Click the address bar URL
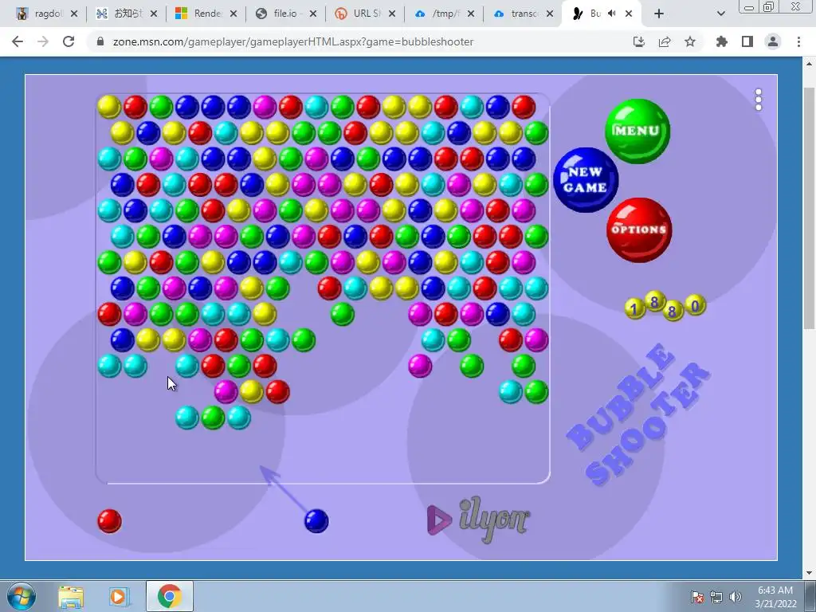 click(x=293, y=41)
